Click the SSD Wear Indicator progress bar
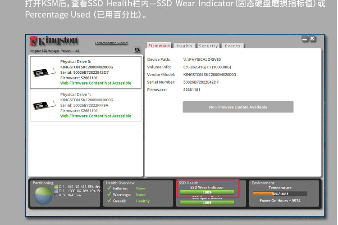338x225 pixels. [207, 192]
